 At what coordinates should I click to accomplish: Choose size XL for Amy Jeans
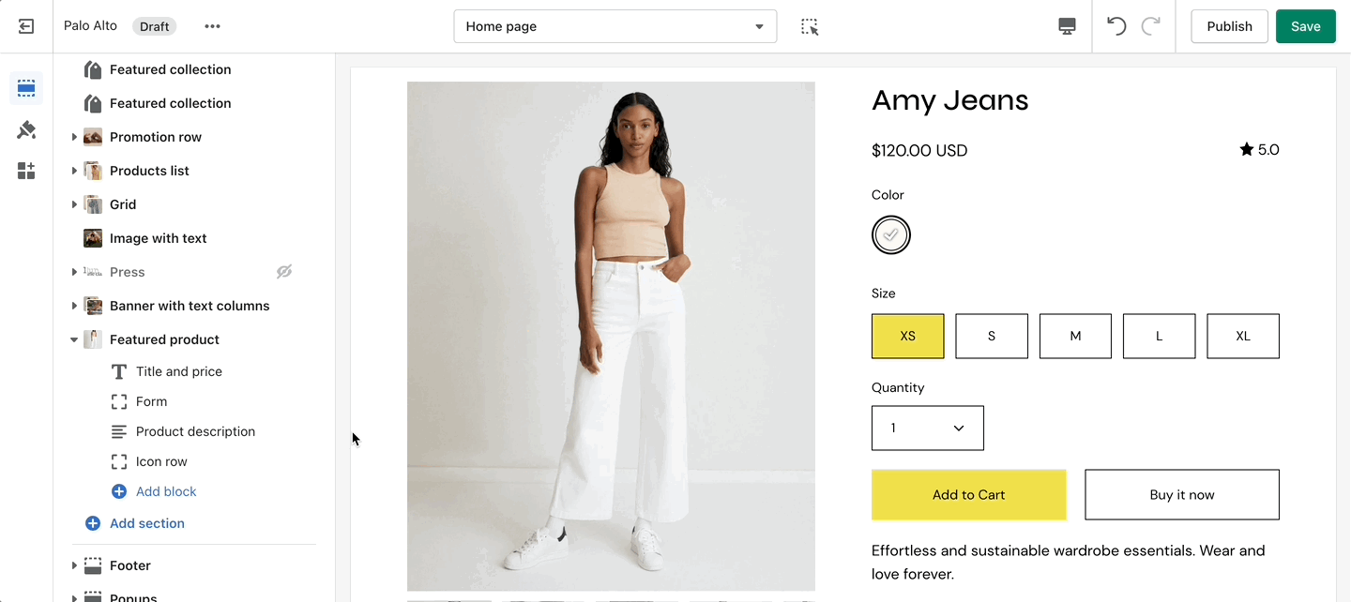[1242, 336]
